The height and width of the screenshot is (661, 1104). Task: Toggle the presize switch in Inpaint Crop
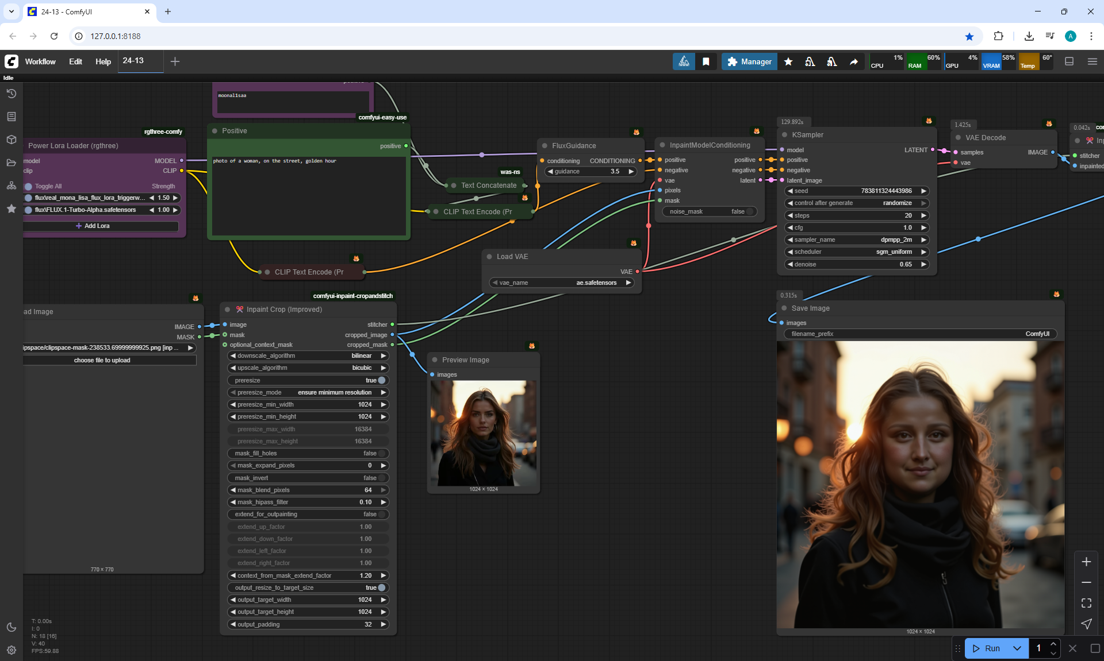click(x=381, y=380)
